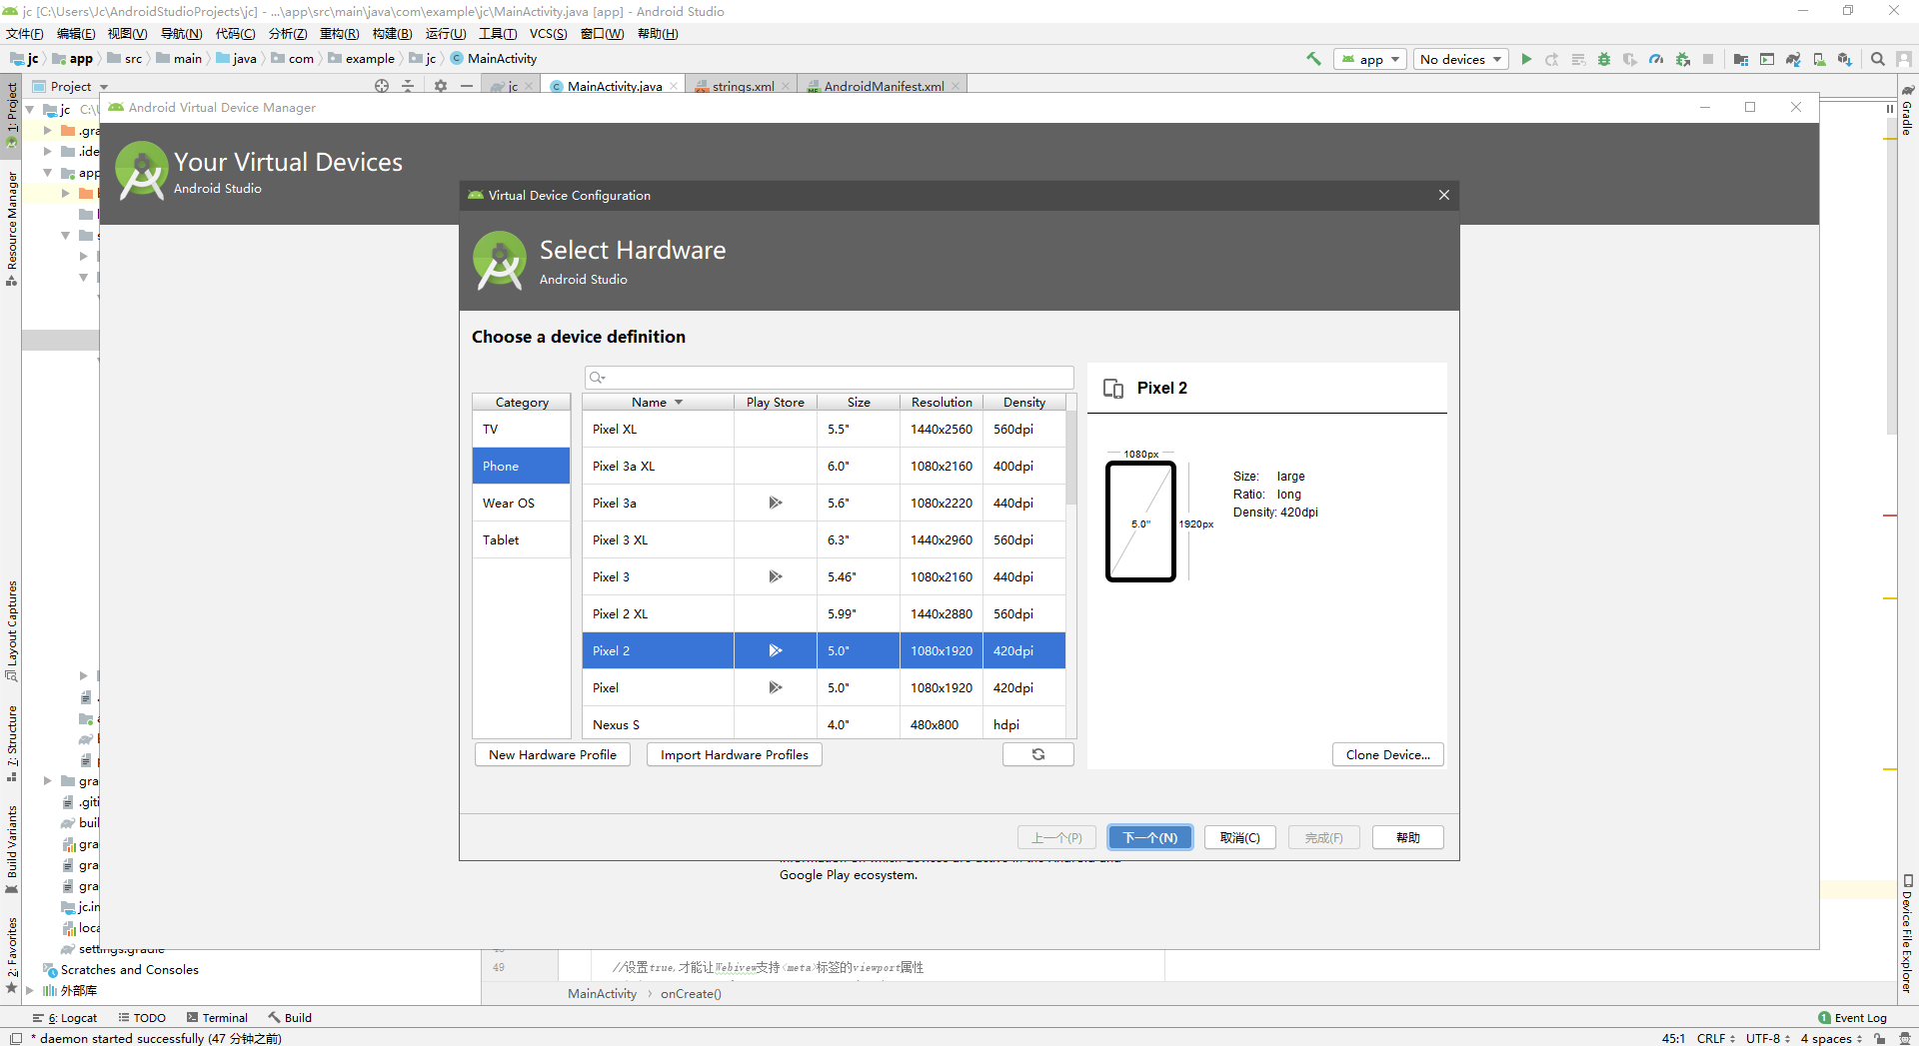This screenshot has width=1919, height=1046.
Task: Open the SDK Manager cube icon
Action: [1845, 59]
